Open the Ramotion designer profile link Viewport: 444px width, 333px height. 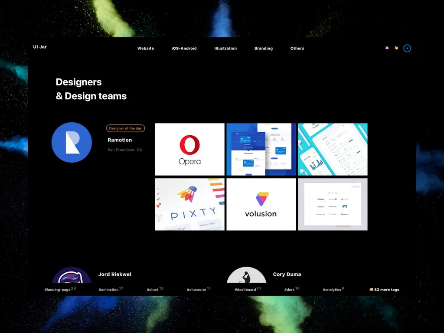tap(120, 140)
